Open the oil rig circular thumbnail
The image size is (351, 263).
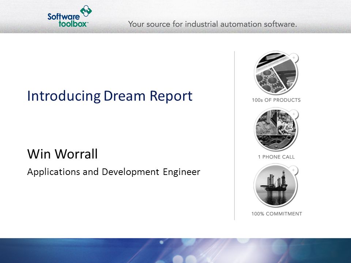pyautogui.click(x=276, y=186)
